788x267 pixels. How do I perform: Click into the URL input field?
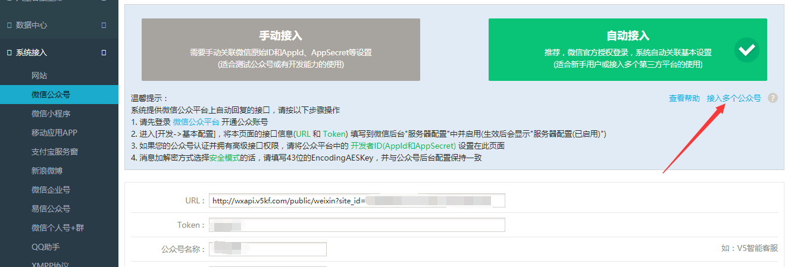click(357, 200)
